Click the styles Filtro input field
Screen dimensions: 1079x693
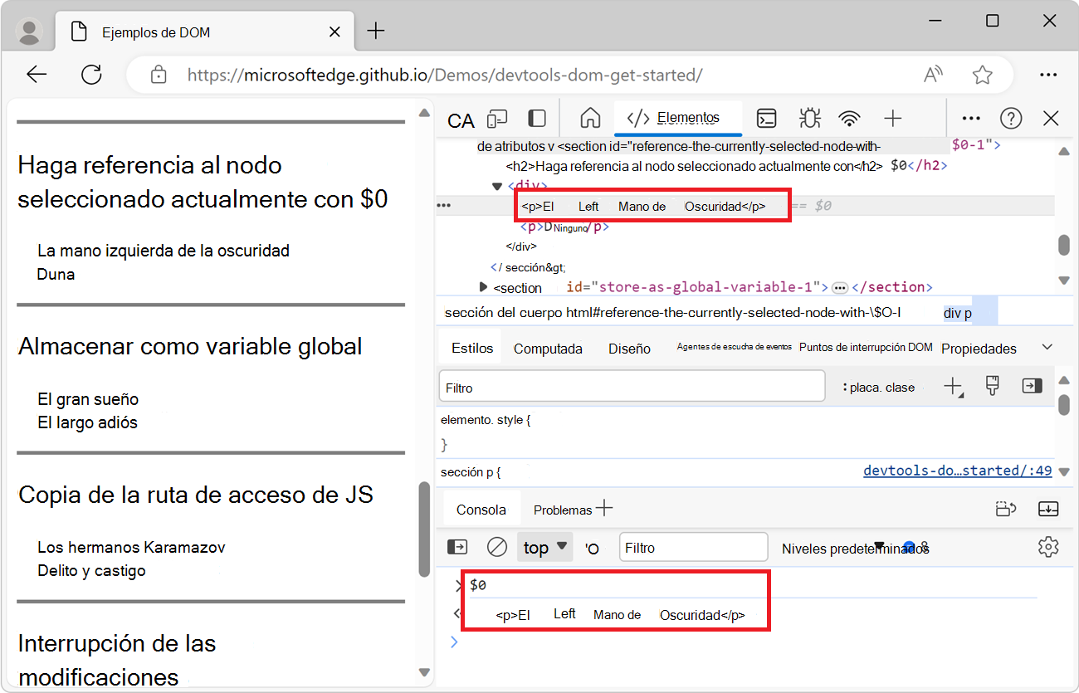tap(632, 388)
